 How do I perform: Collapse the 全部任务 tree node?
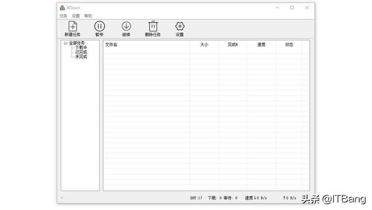(66, 43)
